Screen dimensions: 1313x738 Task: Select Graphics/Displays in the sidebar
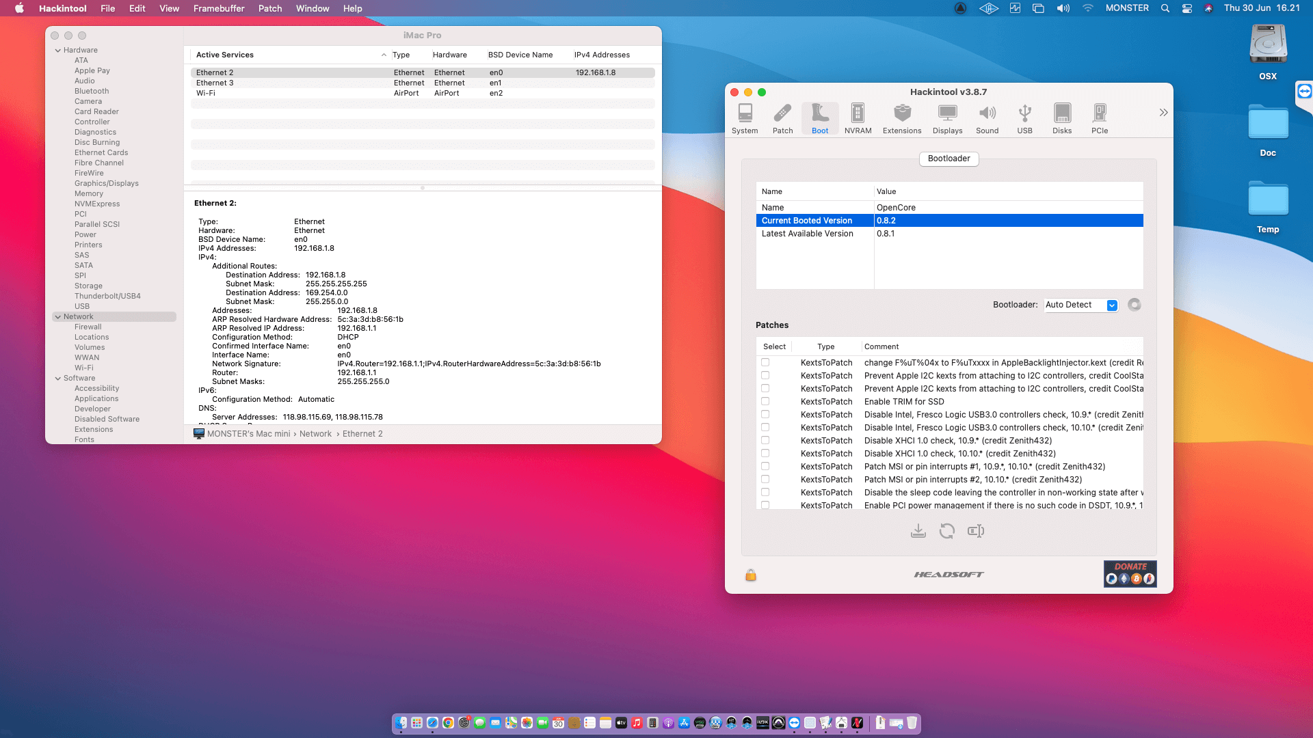point(107,183)
